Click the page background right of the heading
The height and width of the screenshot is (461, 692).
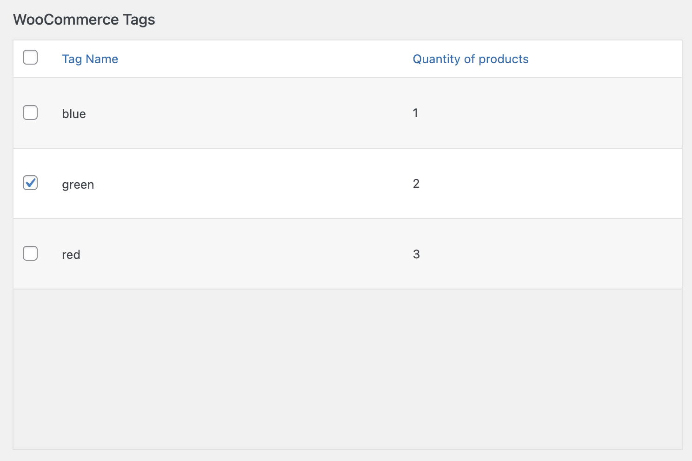coord(419,20)
